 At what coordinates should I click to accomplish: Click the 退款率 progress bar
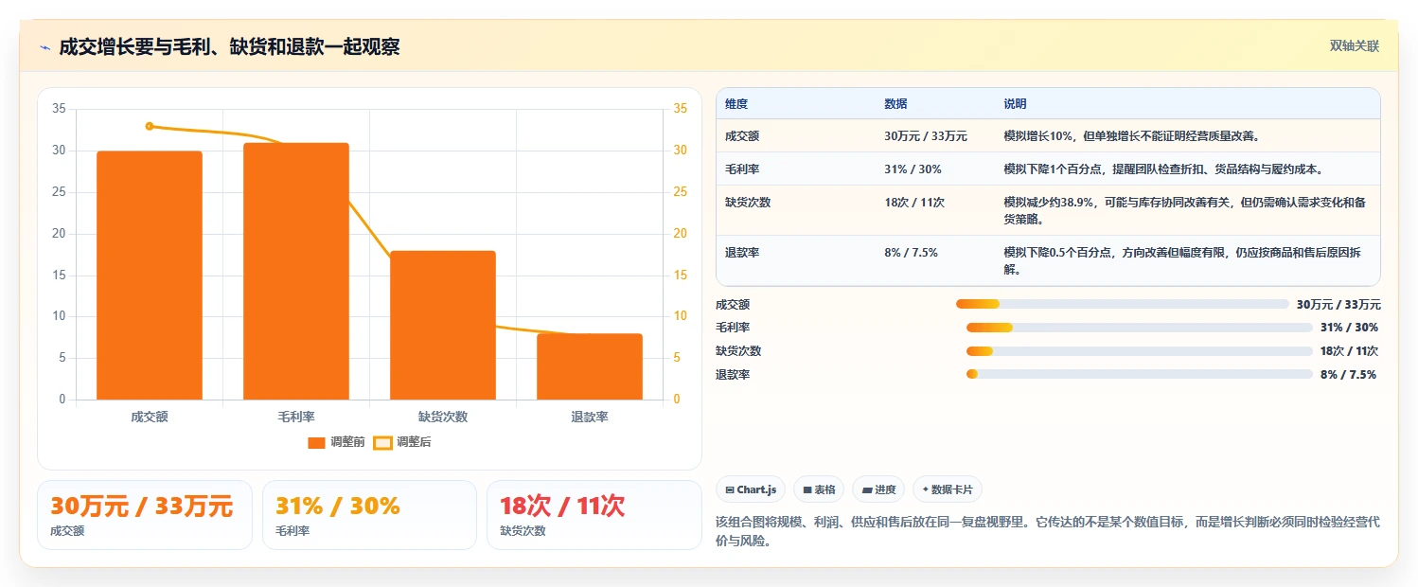[1140, 374]
